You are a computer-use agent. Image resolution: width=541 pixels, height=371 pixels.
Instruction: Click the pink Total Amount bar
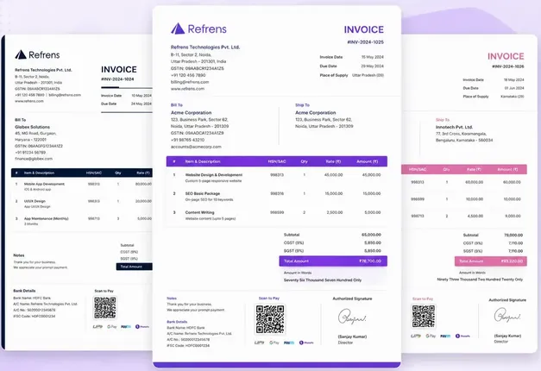point(491,261)
